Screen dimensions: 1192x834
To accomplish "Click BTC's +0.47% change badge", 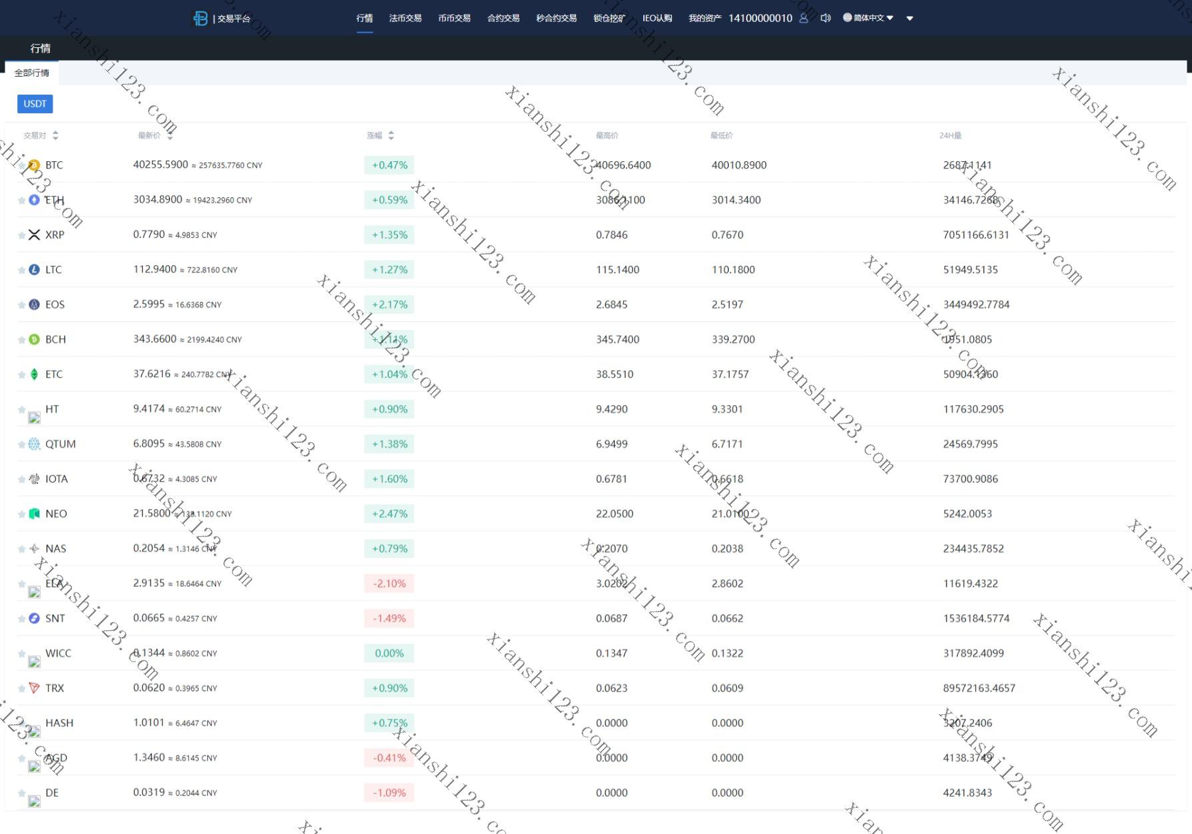I will (x=389, y=165).
